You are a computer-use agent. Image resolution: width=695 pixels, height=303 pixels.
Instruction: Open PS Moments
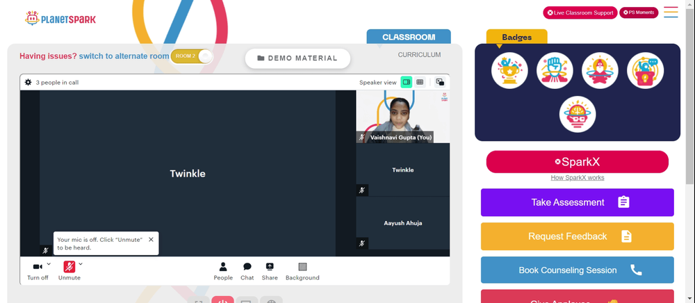pyautogui.click(x=639, y=13)
